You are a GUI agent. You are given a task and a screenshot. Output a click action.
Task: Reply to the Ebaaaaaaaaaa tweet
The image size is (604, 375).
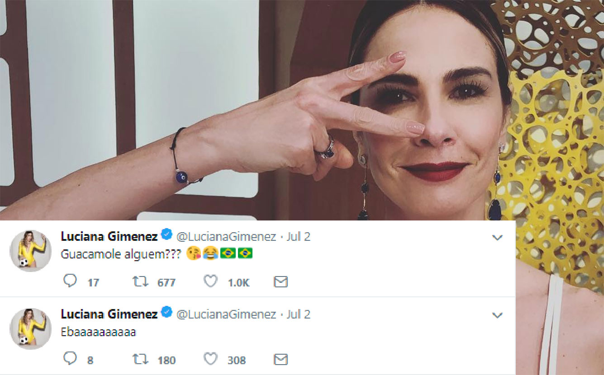tap(70, 359)
